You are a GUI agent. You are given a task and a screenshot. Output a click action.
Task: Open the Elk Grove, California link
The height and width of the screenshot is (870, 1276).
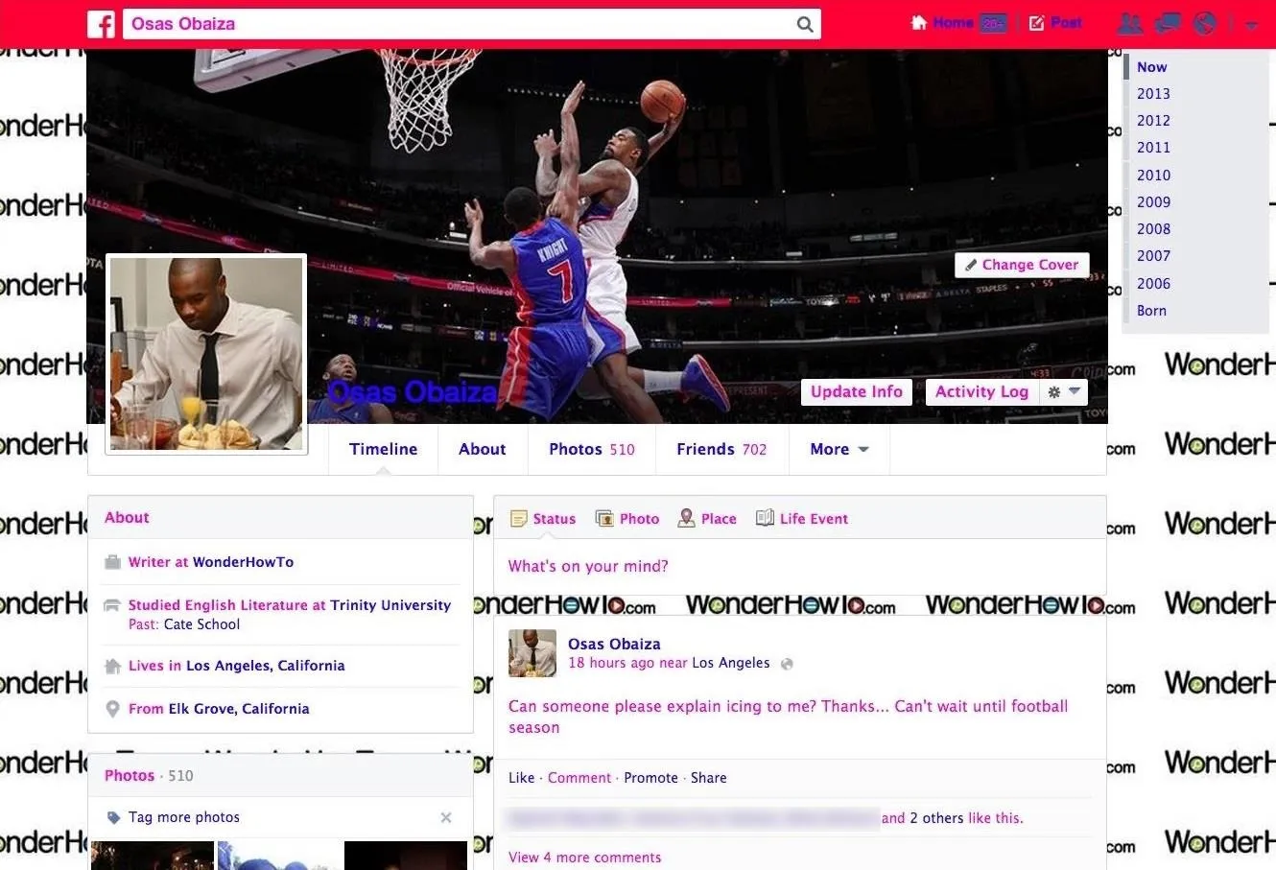[x=238, y=709]
